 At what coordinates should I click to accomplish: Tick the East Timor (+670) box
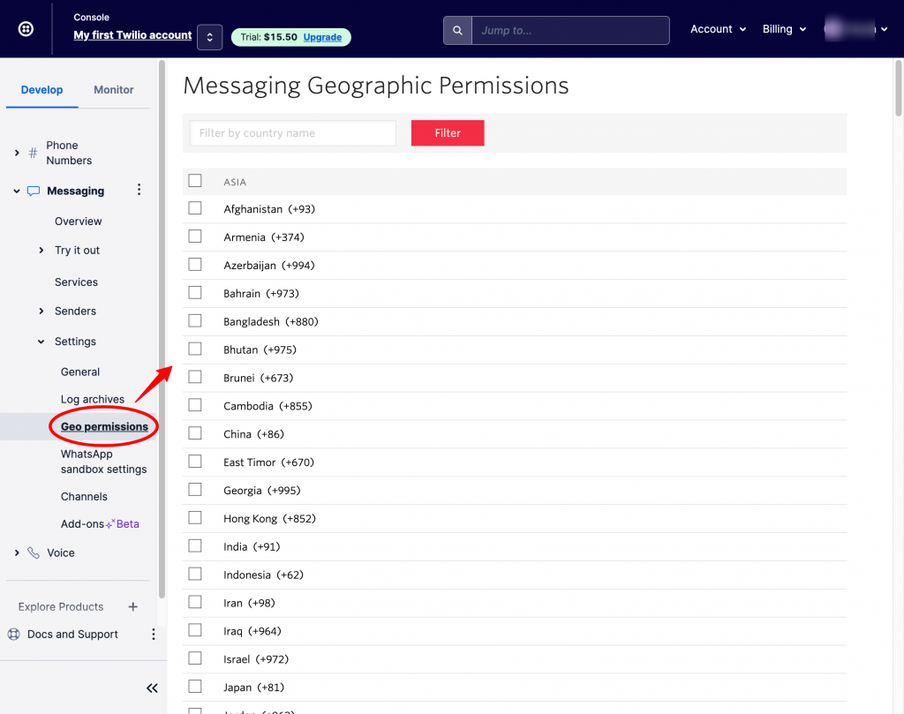tap(195, 462)
